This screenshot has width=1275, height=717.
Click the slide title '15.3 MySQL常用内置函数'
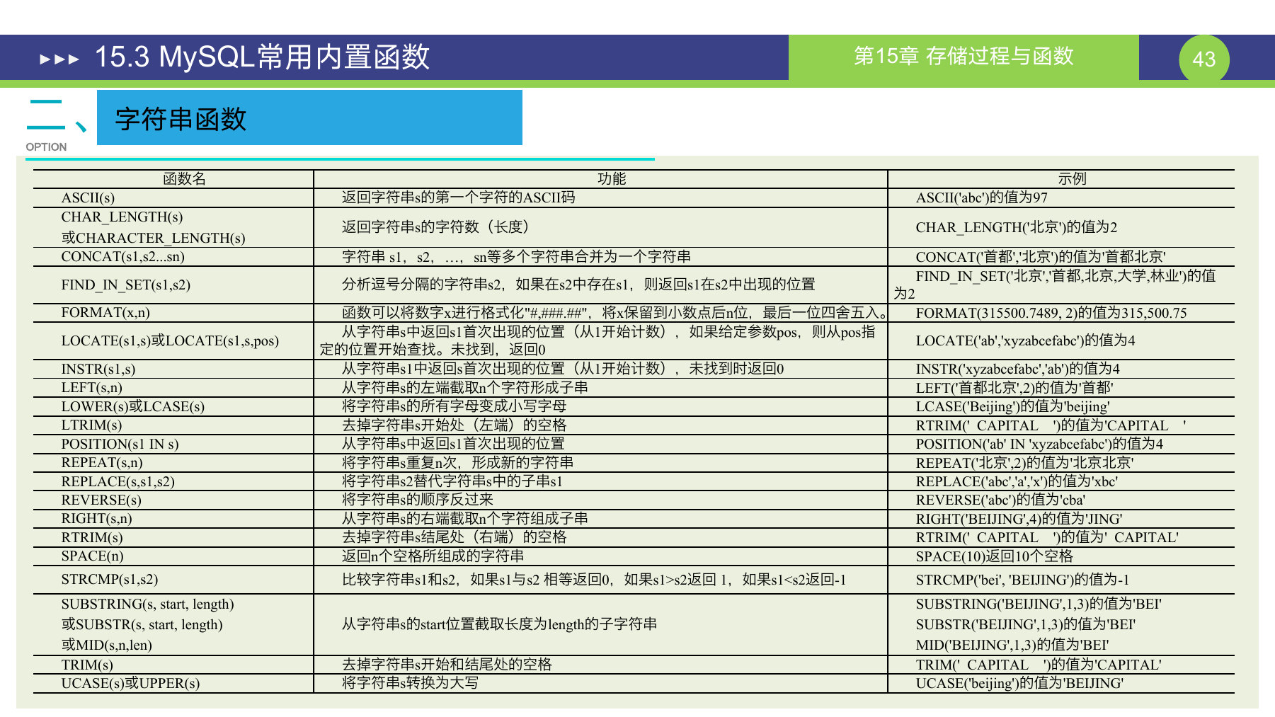click(x=262, y=57)
